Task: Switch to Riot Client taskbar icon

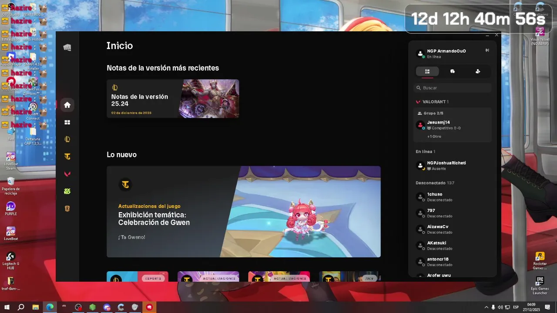Action: click(149, 307)
